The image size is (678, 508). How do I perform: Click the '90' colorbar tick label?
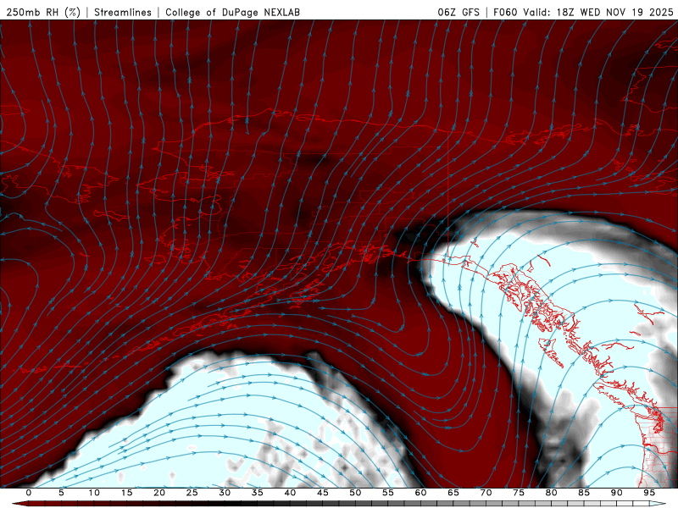point(617,493)
